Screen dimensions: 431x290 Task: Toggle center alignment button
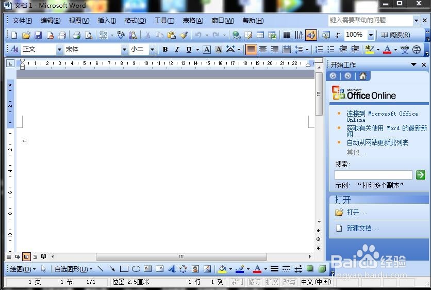point(263,50)
